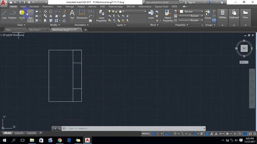Toggle object snap in status bar
Screen dimensions: 257x144
(x=194, y=134)
